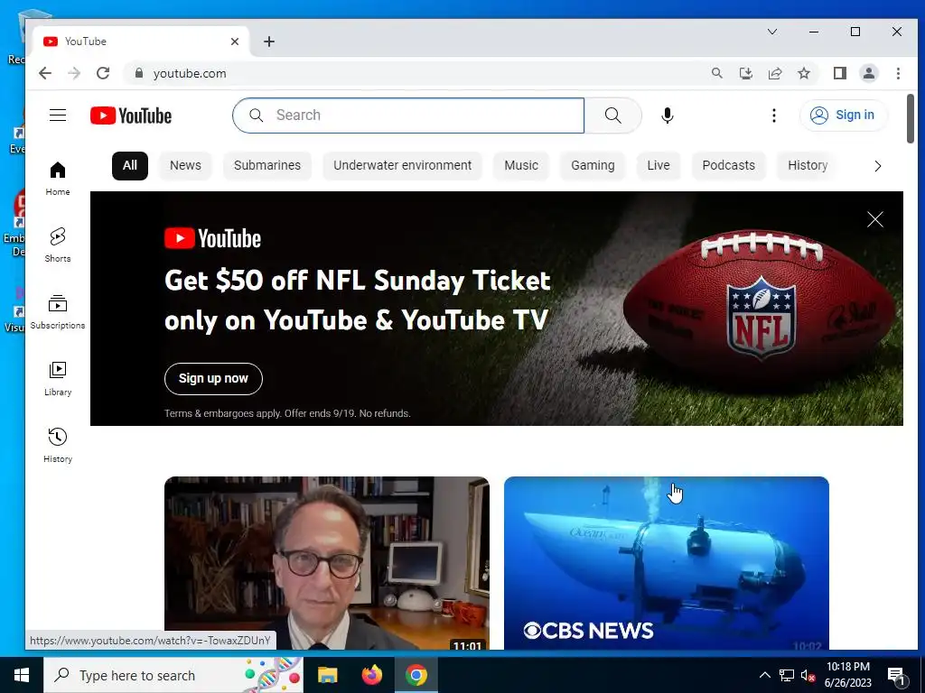Image resolution: width=925 pixels, height=693 pixels.
Task: Open Chrome three-dot menu
Action: (x=898, y=73)
